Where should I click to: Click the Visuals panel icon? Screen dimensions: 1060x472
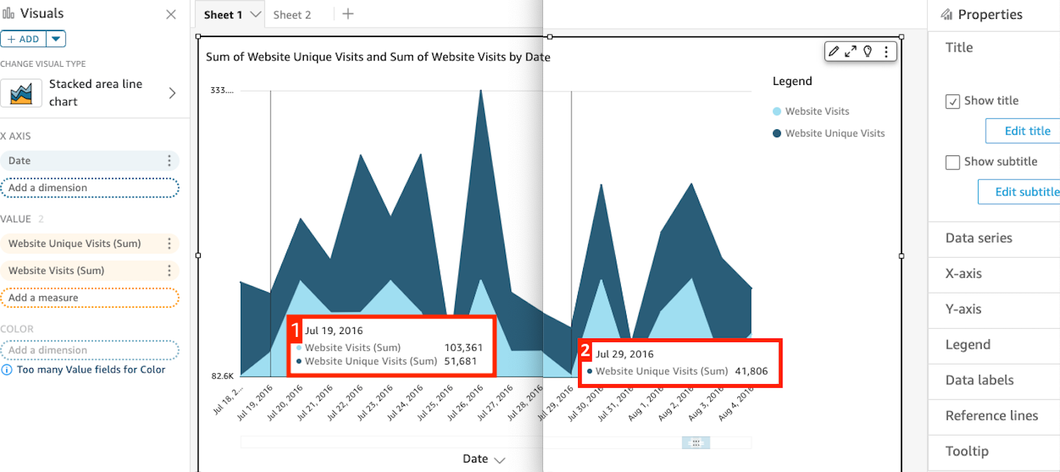tap(9, 14)
